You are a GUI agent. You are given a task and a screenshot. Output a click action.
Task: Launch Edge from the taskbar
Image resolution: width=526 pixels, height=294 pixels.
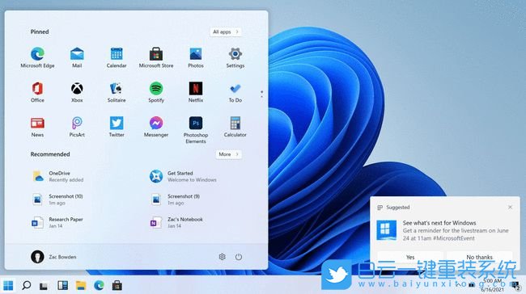tap(99, 285)
